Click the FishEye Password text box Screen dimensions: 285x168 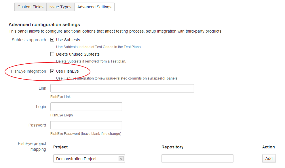tap(86, 125)
